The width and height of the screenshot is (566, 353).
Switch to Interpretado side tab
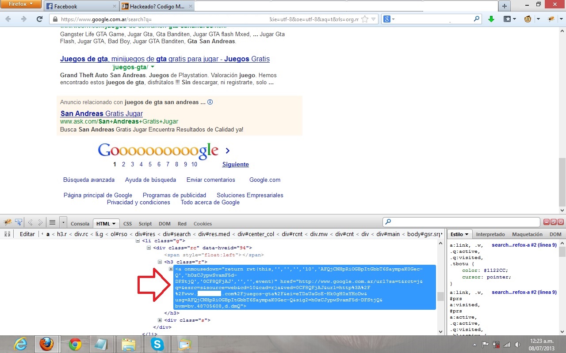(x=490, y=234)
